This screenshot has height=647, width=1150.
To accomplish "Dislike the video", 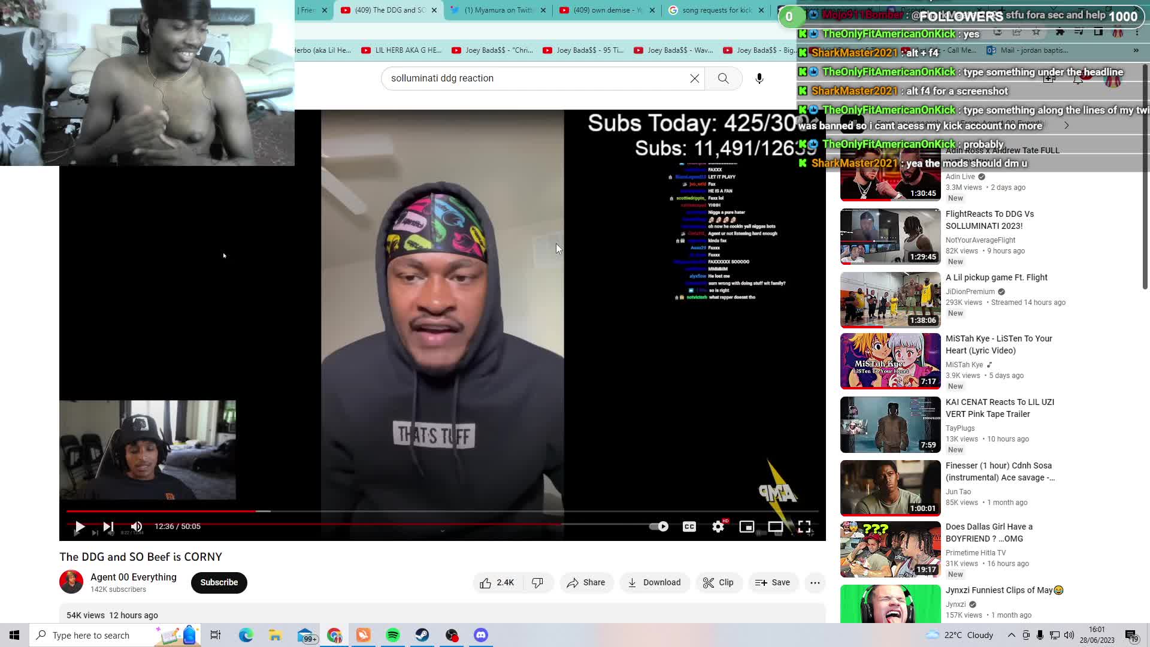I will point(538,582).
